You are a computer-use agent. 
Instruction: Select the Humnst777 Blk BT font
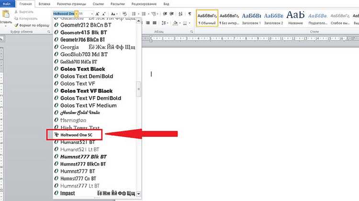click(95, 157)
